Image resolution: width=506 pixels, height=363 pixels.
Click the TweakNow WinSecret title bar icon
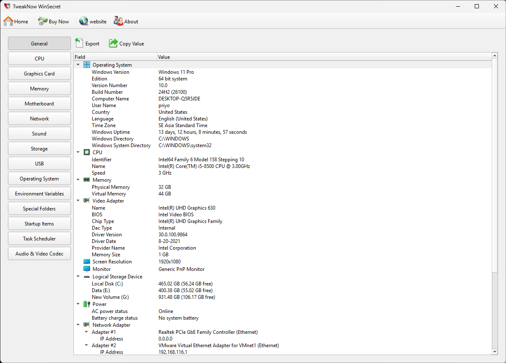click(7, 6)
